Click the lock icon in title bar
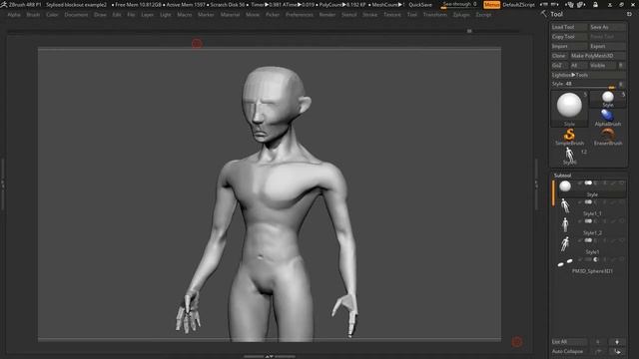 (x=595, y=4)
